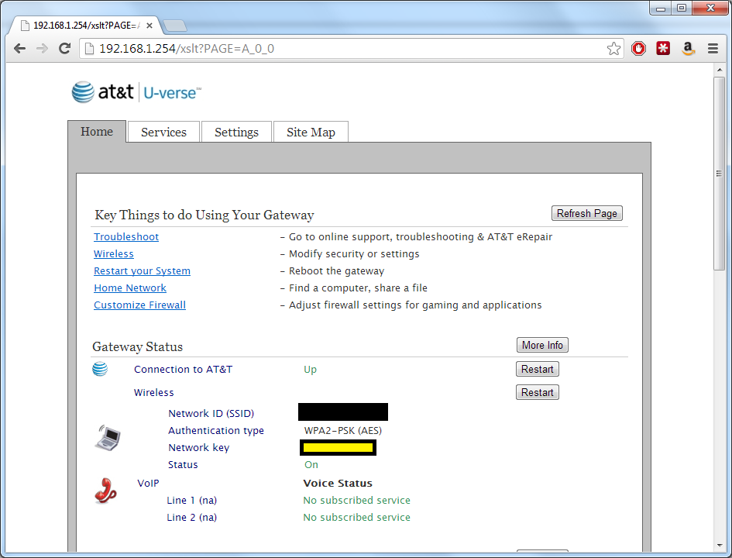The image size is (732, 558).
Task: Open the Customize Firewall link
Action: 139,305
